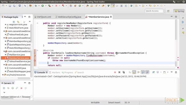
Task: Expand MailService.java tree node
Action: [x=6, y=55]
